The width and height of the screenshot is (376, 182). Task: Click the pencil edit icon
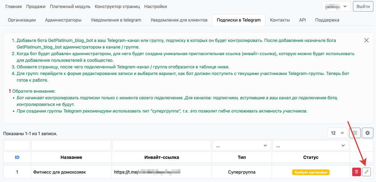[366, 172]
